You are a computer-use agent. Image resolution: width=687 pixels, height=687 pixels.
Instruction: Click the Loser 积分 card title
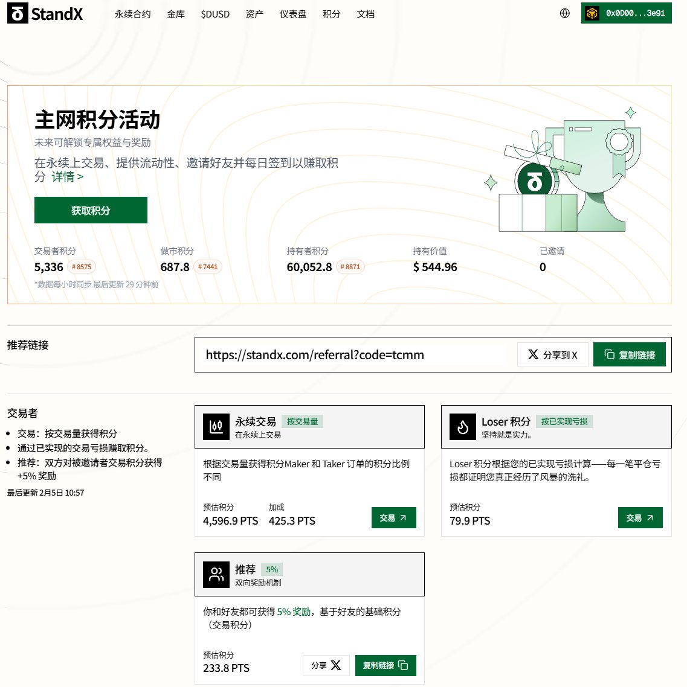[x=506, y=421]
